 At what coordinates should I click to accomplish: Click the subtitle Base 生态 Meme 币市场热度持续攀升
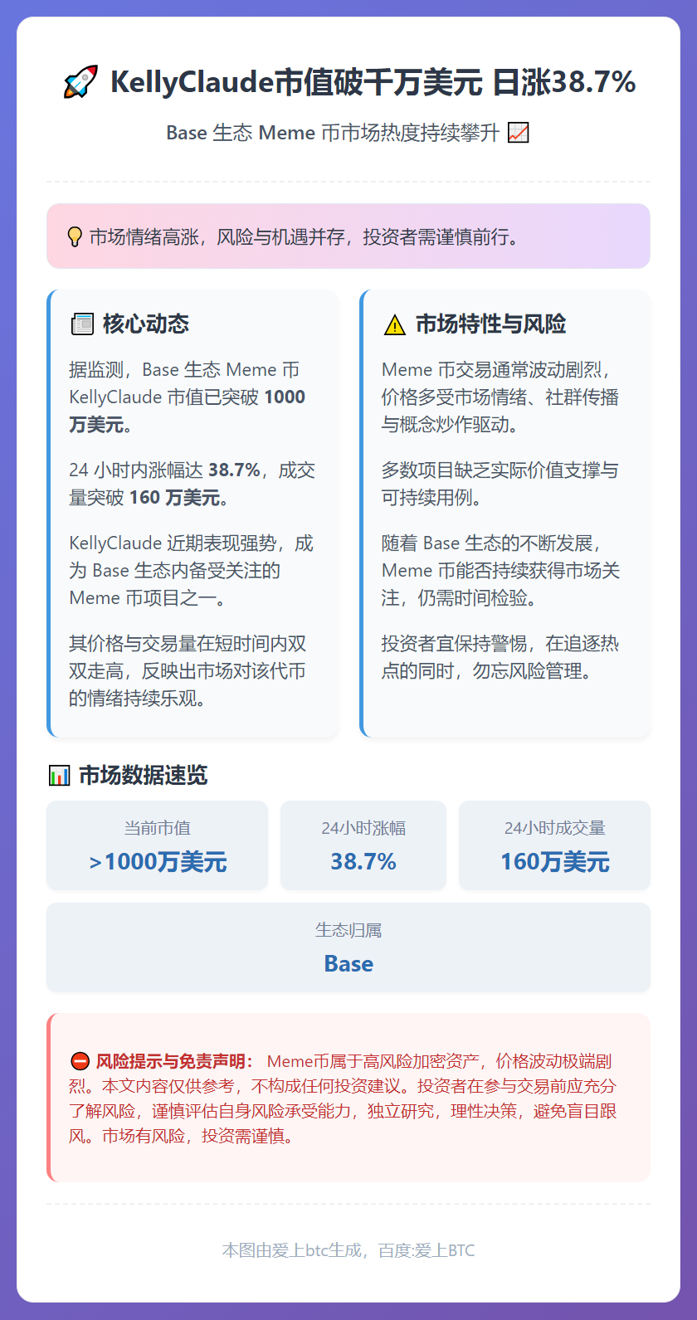(x=333, y=133)
